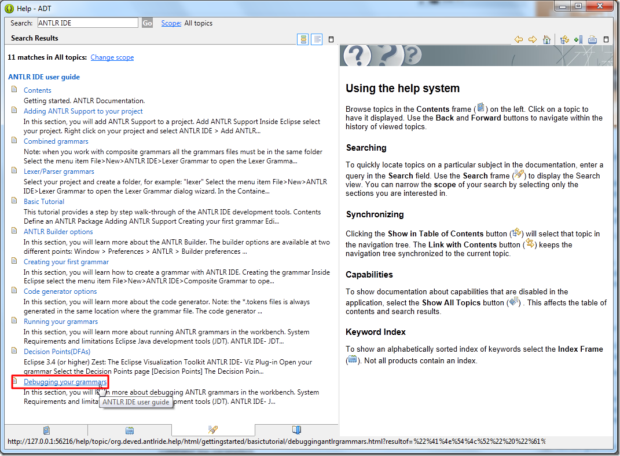Open Adding ANTLR Support to your project
620x456 pixels.
83,111
